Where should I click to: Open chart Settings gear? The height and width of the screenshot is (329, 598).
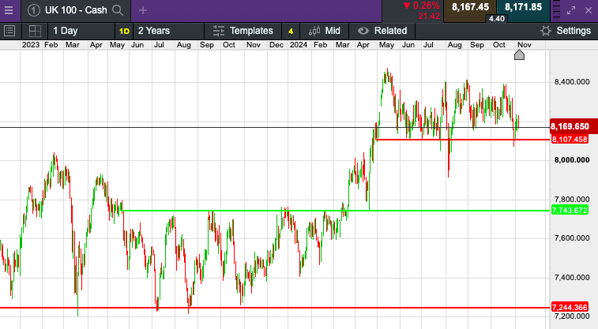[x=546, y=31]
